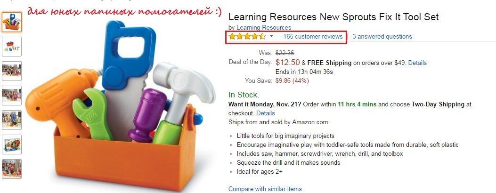Select the thumbnail showing the product packaging box

12,145
